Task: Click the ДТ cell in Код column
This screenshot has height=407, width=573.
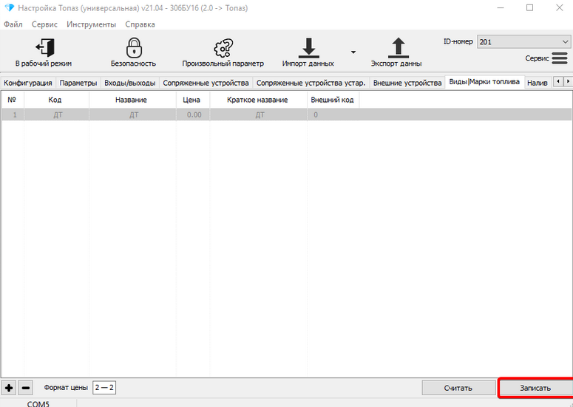Action: point(57,114)
